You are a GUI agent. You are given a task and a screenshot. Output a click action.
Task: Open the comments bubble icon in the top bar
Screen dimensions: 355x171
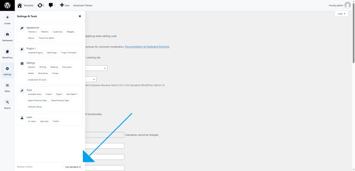(51, 5)
